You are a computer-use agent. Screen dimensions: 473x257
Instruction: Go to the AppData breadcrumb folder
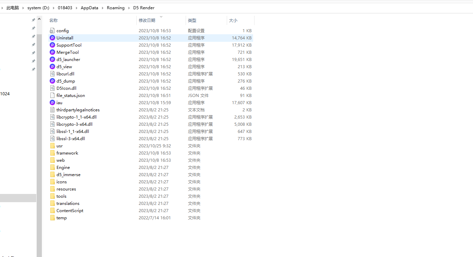tap(89, 8)
